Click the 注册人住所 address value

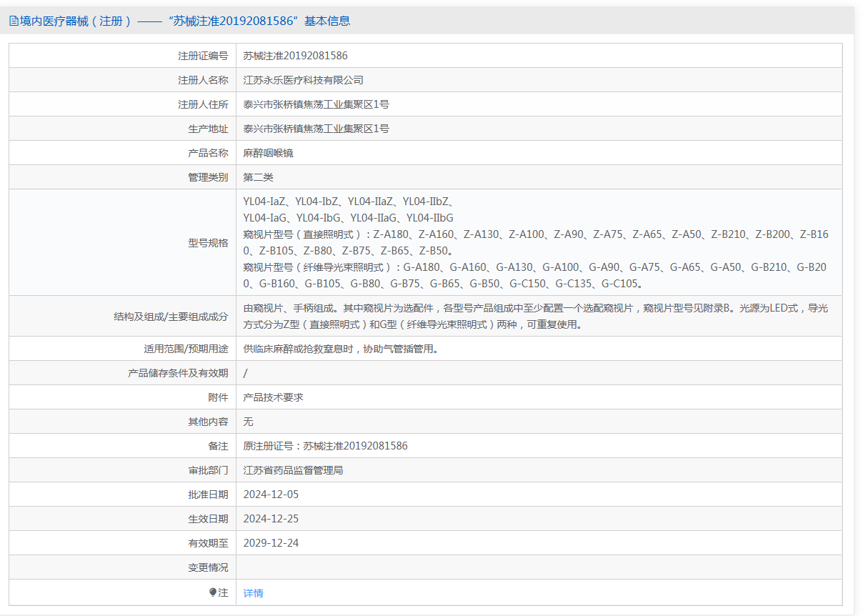point(316,104)
